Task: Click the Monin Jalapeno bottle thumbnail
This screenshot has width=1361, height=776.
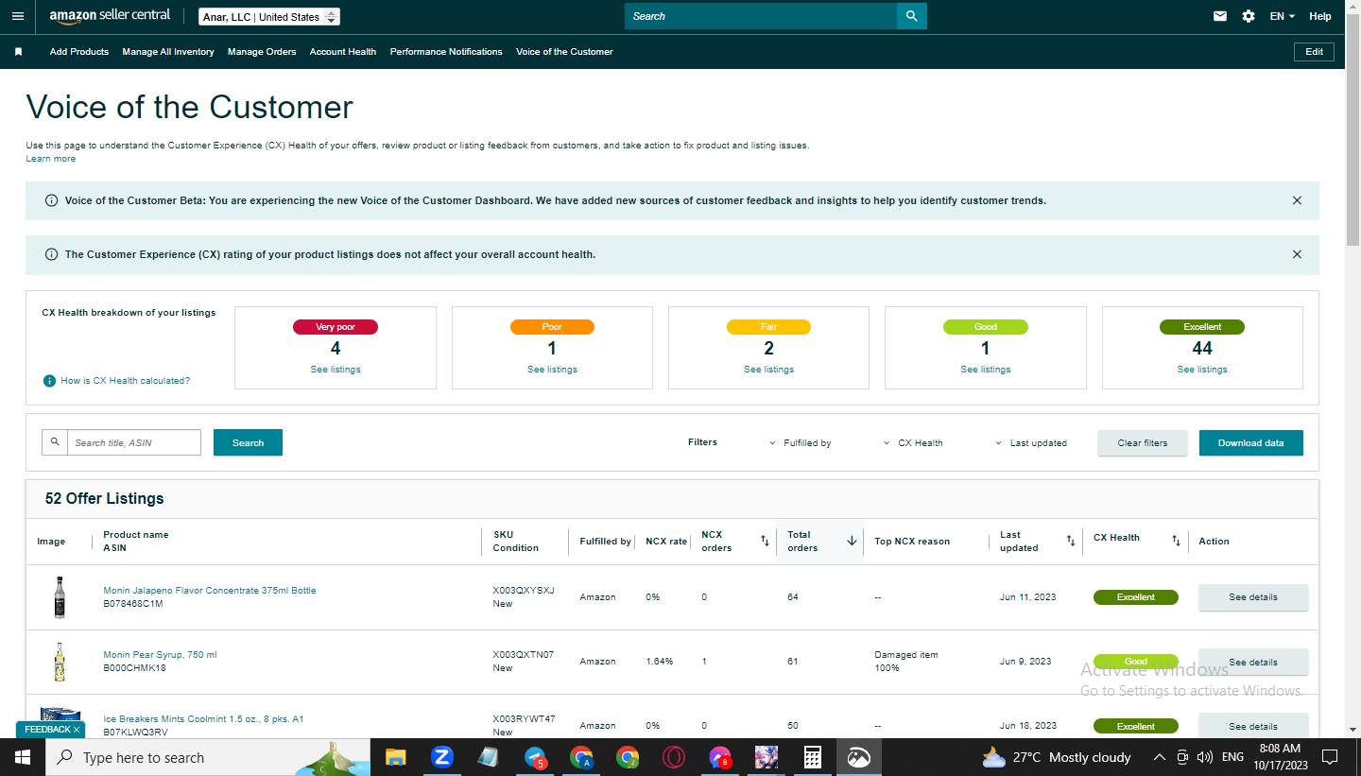Action: point(60,597)
